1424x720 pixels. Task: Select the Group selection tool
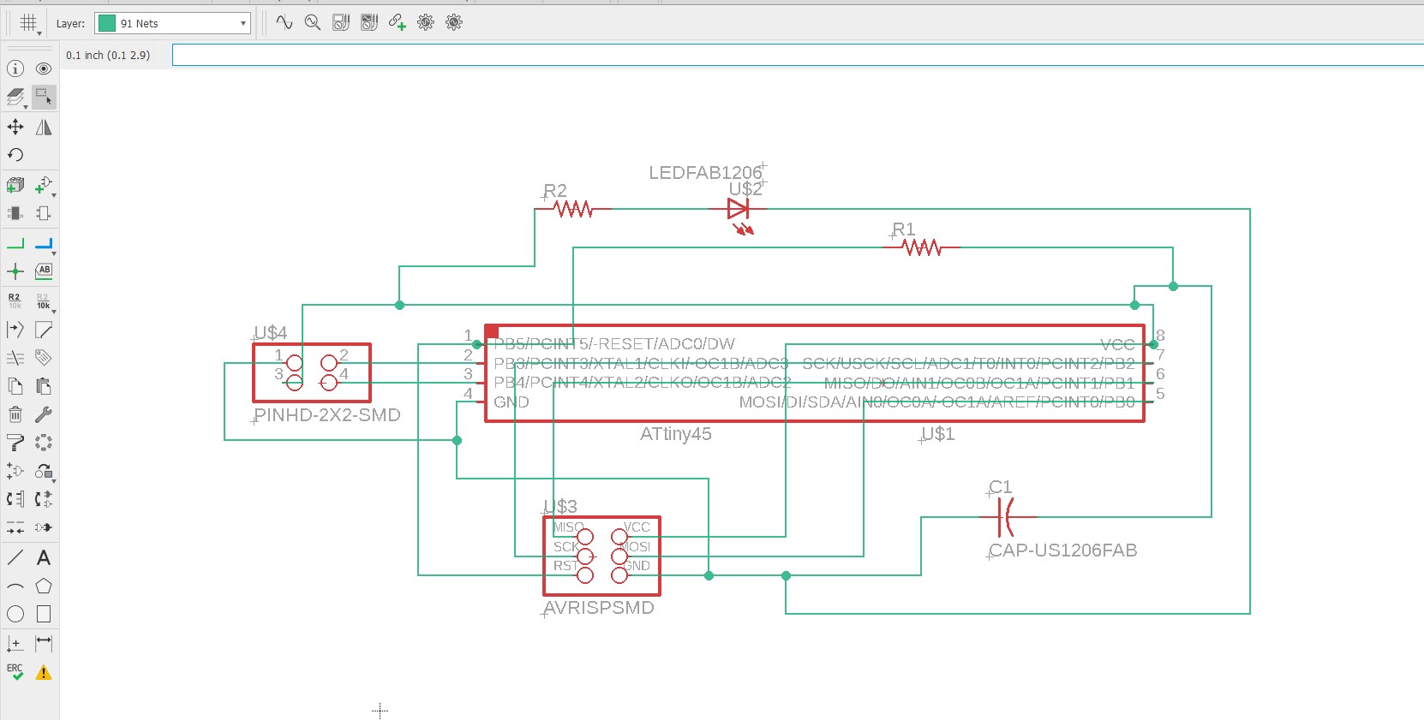point(44,97)
